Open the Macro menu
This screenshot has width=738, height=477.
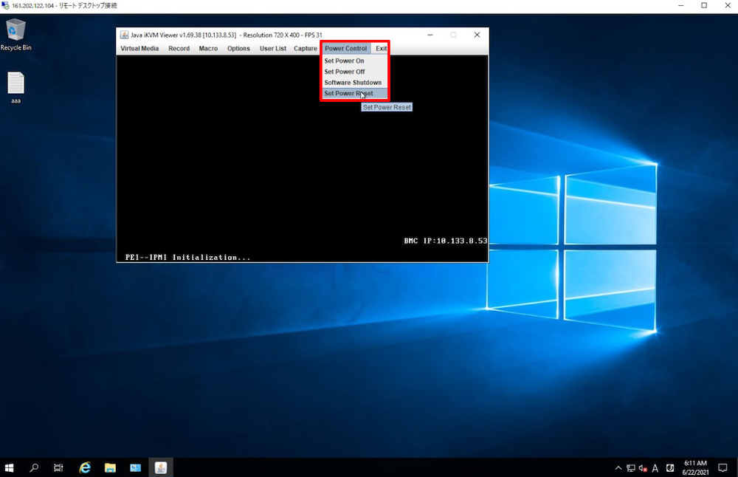point(208,49)
